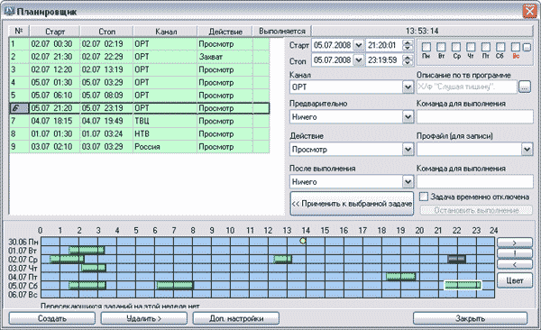Image resolution: width=541 pixels, height=330 pixels.
Task: Click the Стоп column header
Action: pos(107,32)
